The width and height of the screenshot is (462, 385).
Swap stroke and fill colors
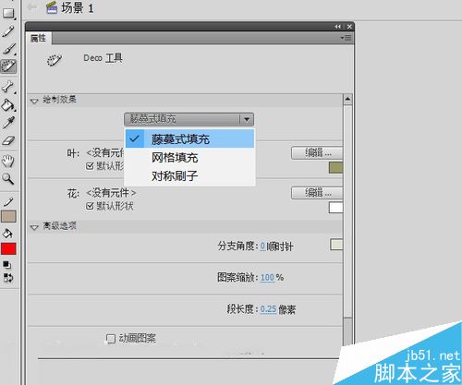click(8, 278)
